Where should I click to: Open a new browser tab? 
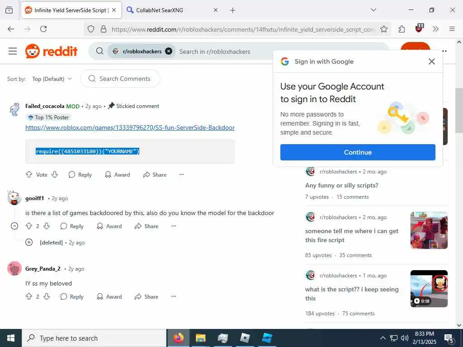(x=232, y=10)
